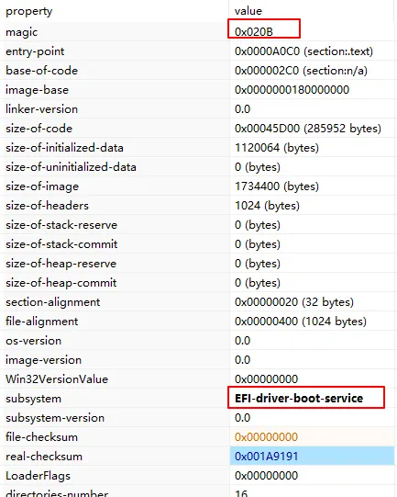Select the 'size-of-stack-commit' property name
This screenshot has width=397, height=497.
pyautogui.click(x=61, y=244)
